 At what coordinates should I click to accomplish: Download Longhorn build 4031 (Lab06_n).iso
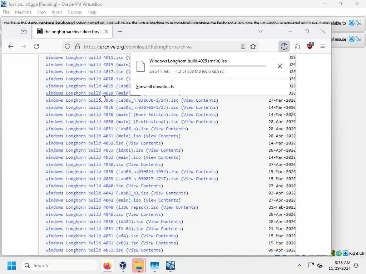(x=97, y=129)
